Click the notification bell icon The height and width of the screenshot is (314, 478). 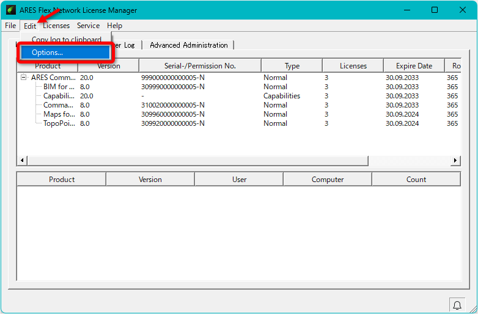[x=457, y=305]
